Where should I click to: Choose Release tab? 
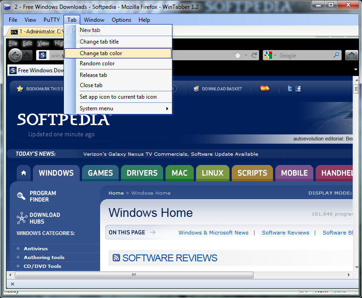(x=118, y=75)
